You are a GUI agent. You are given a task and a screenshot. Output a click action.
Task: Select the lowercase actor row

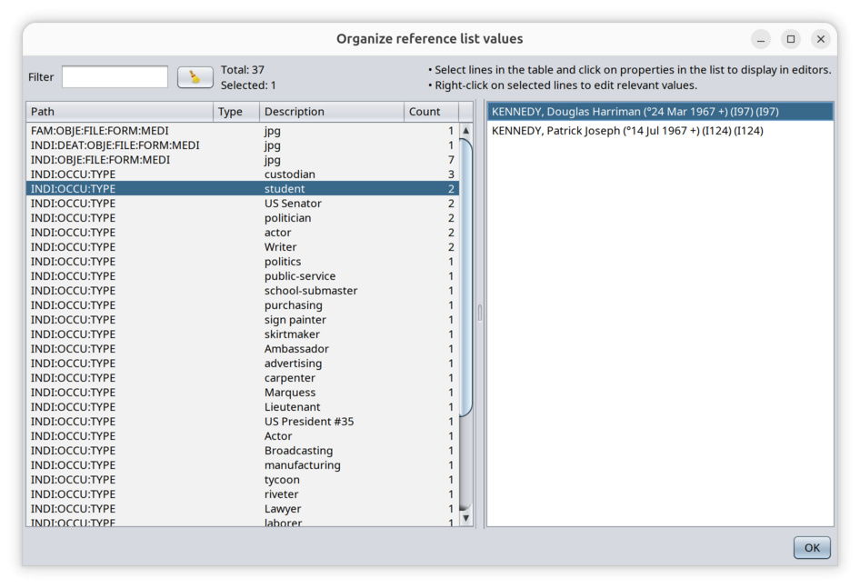click(243, 233)
